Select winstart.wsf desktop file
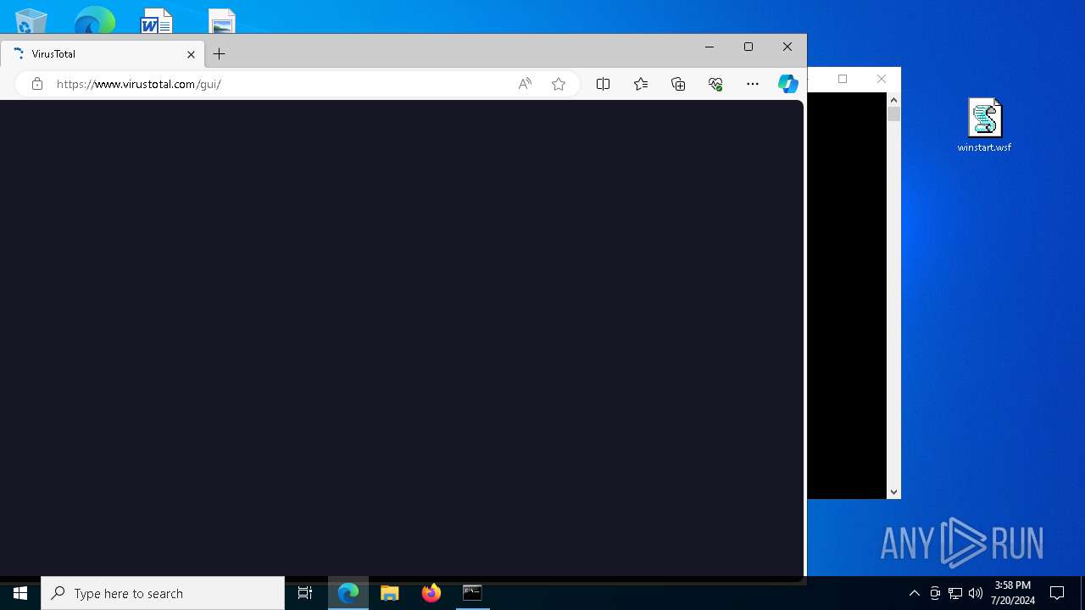Screen dimensions: 1085x610 [x=984, y=125]
